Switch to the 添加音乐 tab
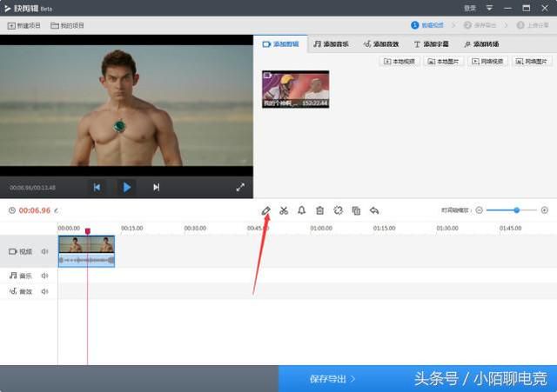557x392 pixels. click(331, 44)
